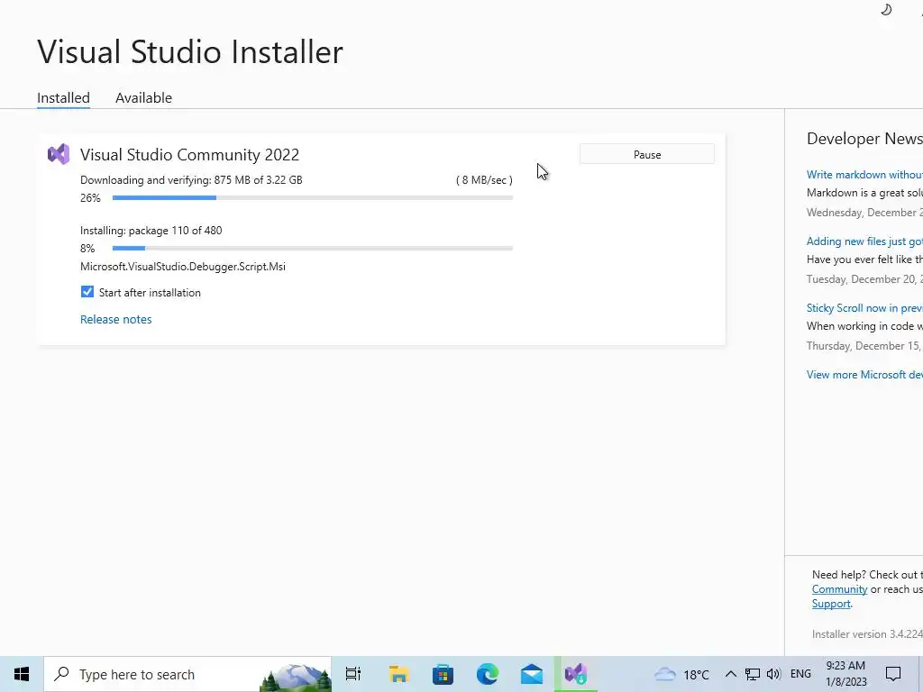Open the 'Adding new files just got' article
Screen dimensions: 923x692
click(x=864, y=241)
